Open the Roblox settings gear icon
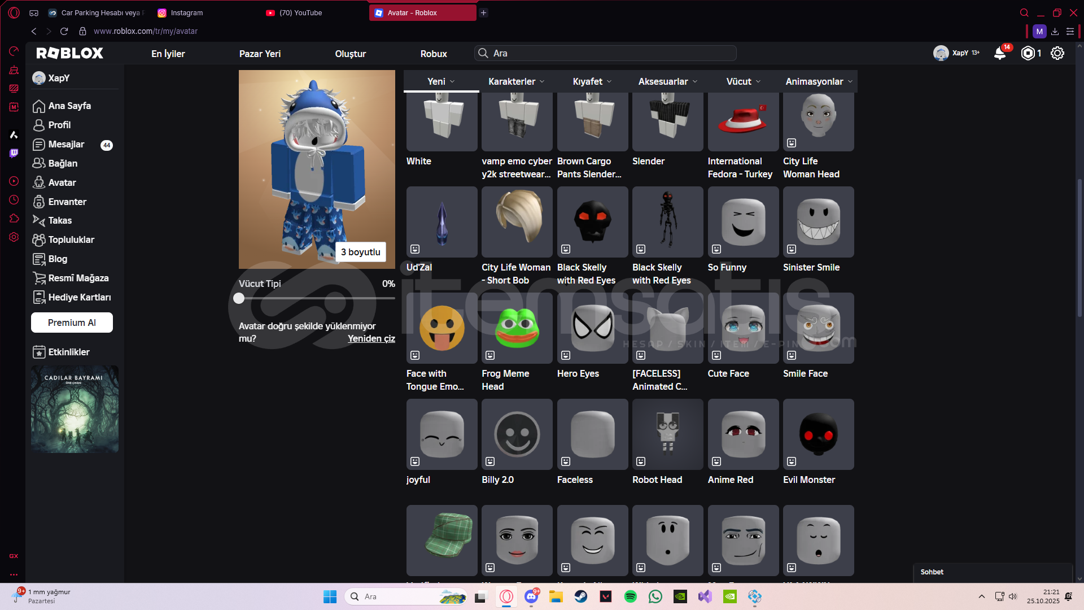Screen dimensions: 1084x610 [x=1057, y=53]
